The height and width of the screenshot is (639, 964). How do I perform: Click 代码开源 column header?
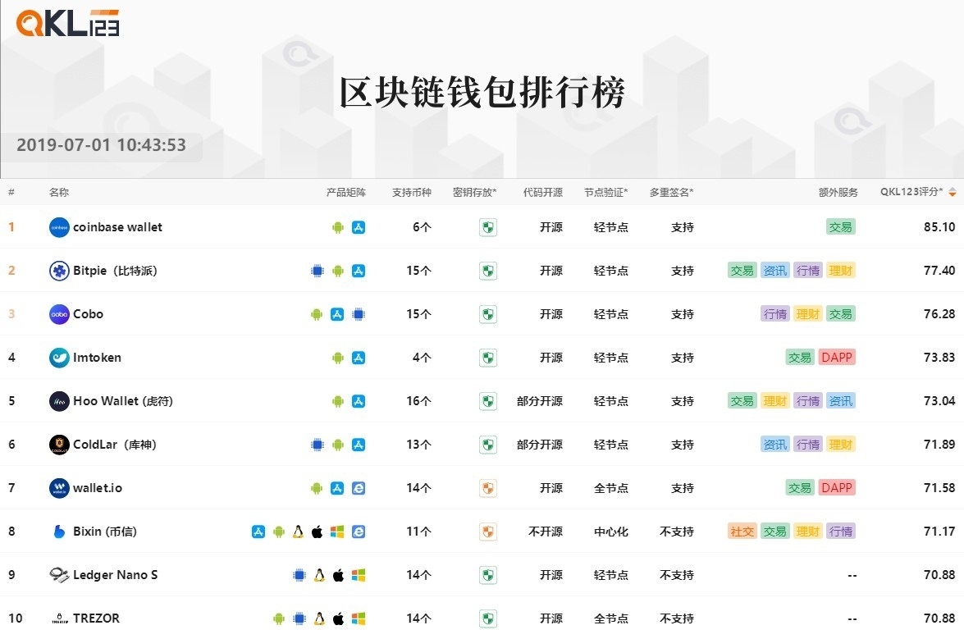tap(543, 192)
